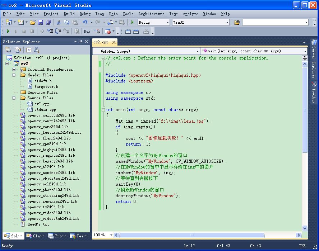319x251 pixels.
Task: Click the Add New Item icon
Action: click(x=21, y=22)
